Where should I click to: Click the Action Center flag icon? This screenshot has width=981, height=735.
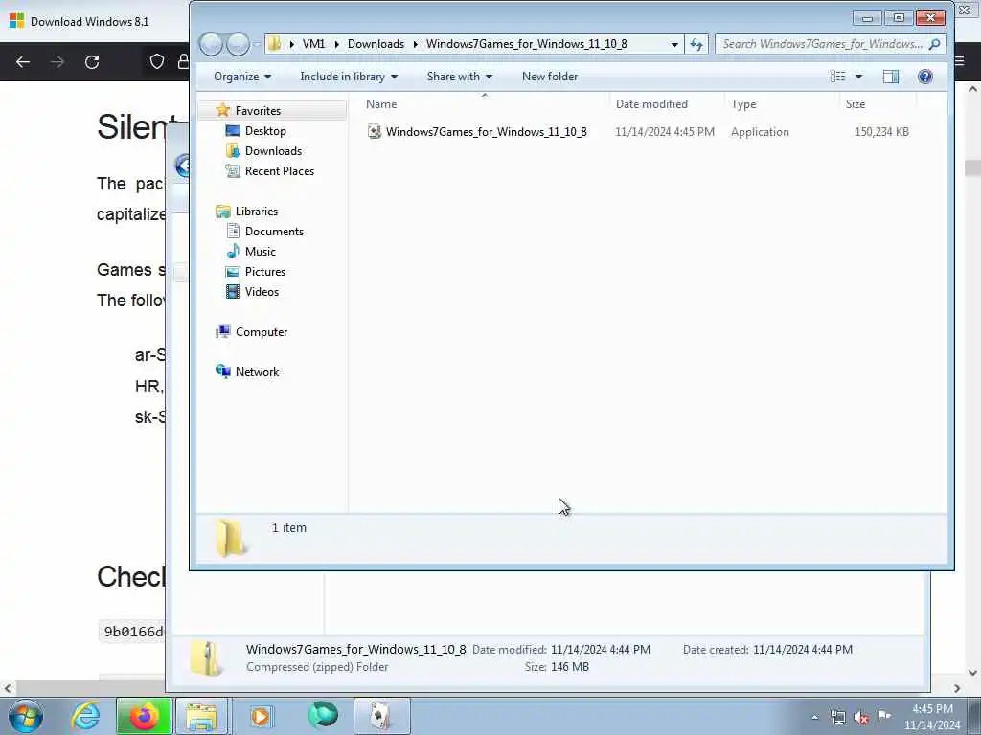(883, 716)
